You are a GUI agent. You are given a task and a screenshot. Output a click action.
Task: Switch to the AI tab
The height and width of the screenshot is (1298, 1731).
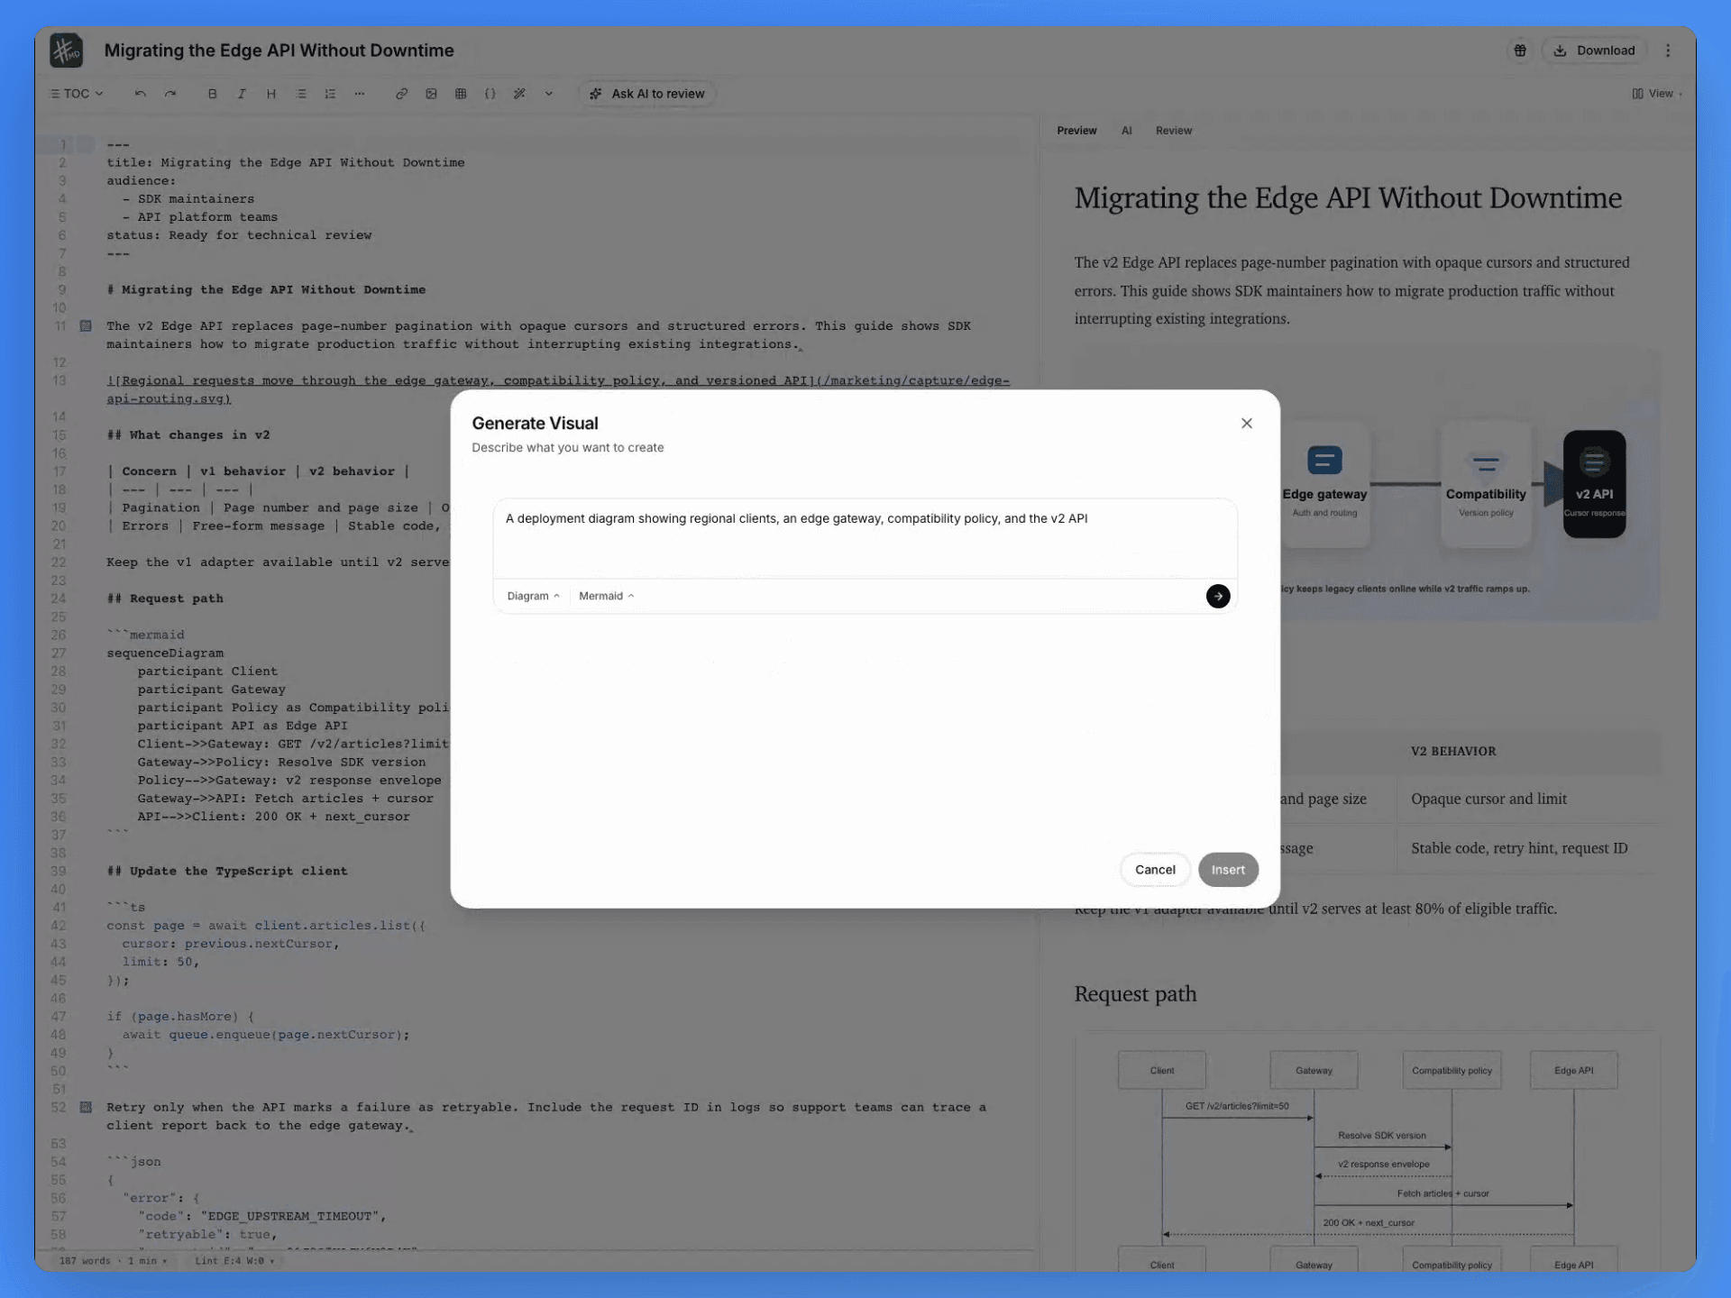1126,131
